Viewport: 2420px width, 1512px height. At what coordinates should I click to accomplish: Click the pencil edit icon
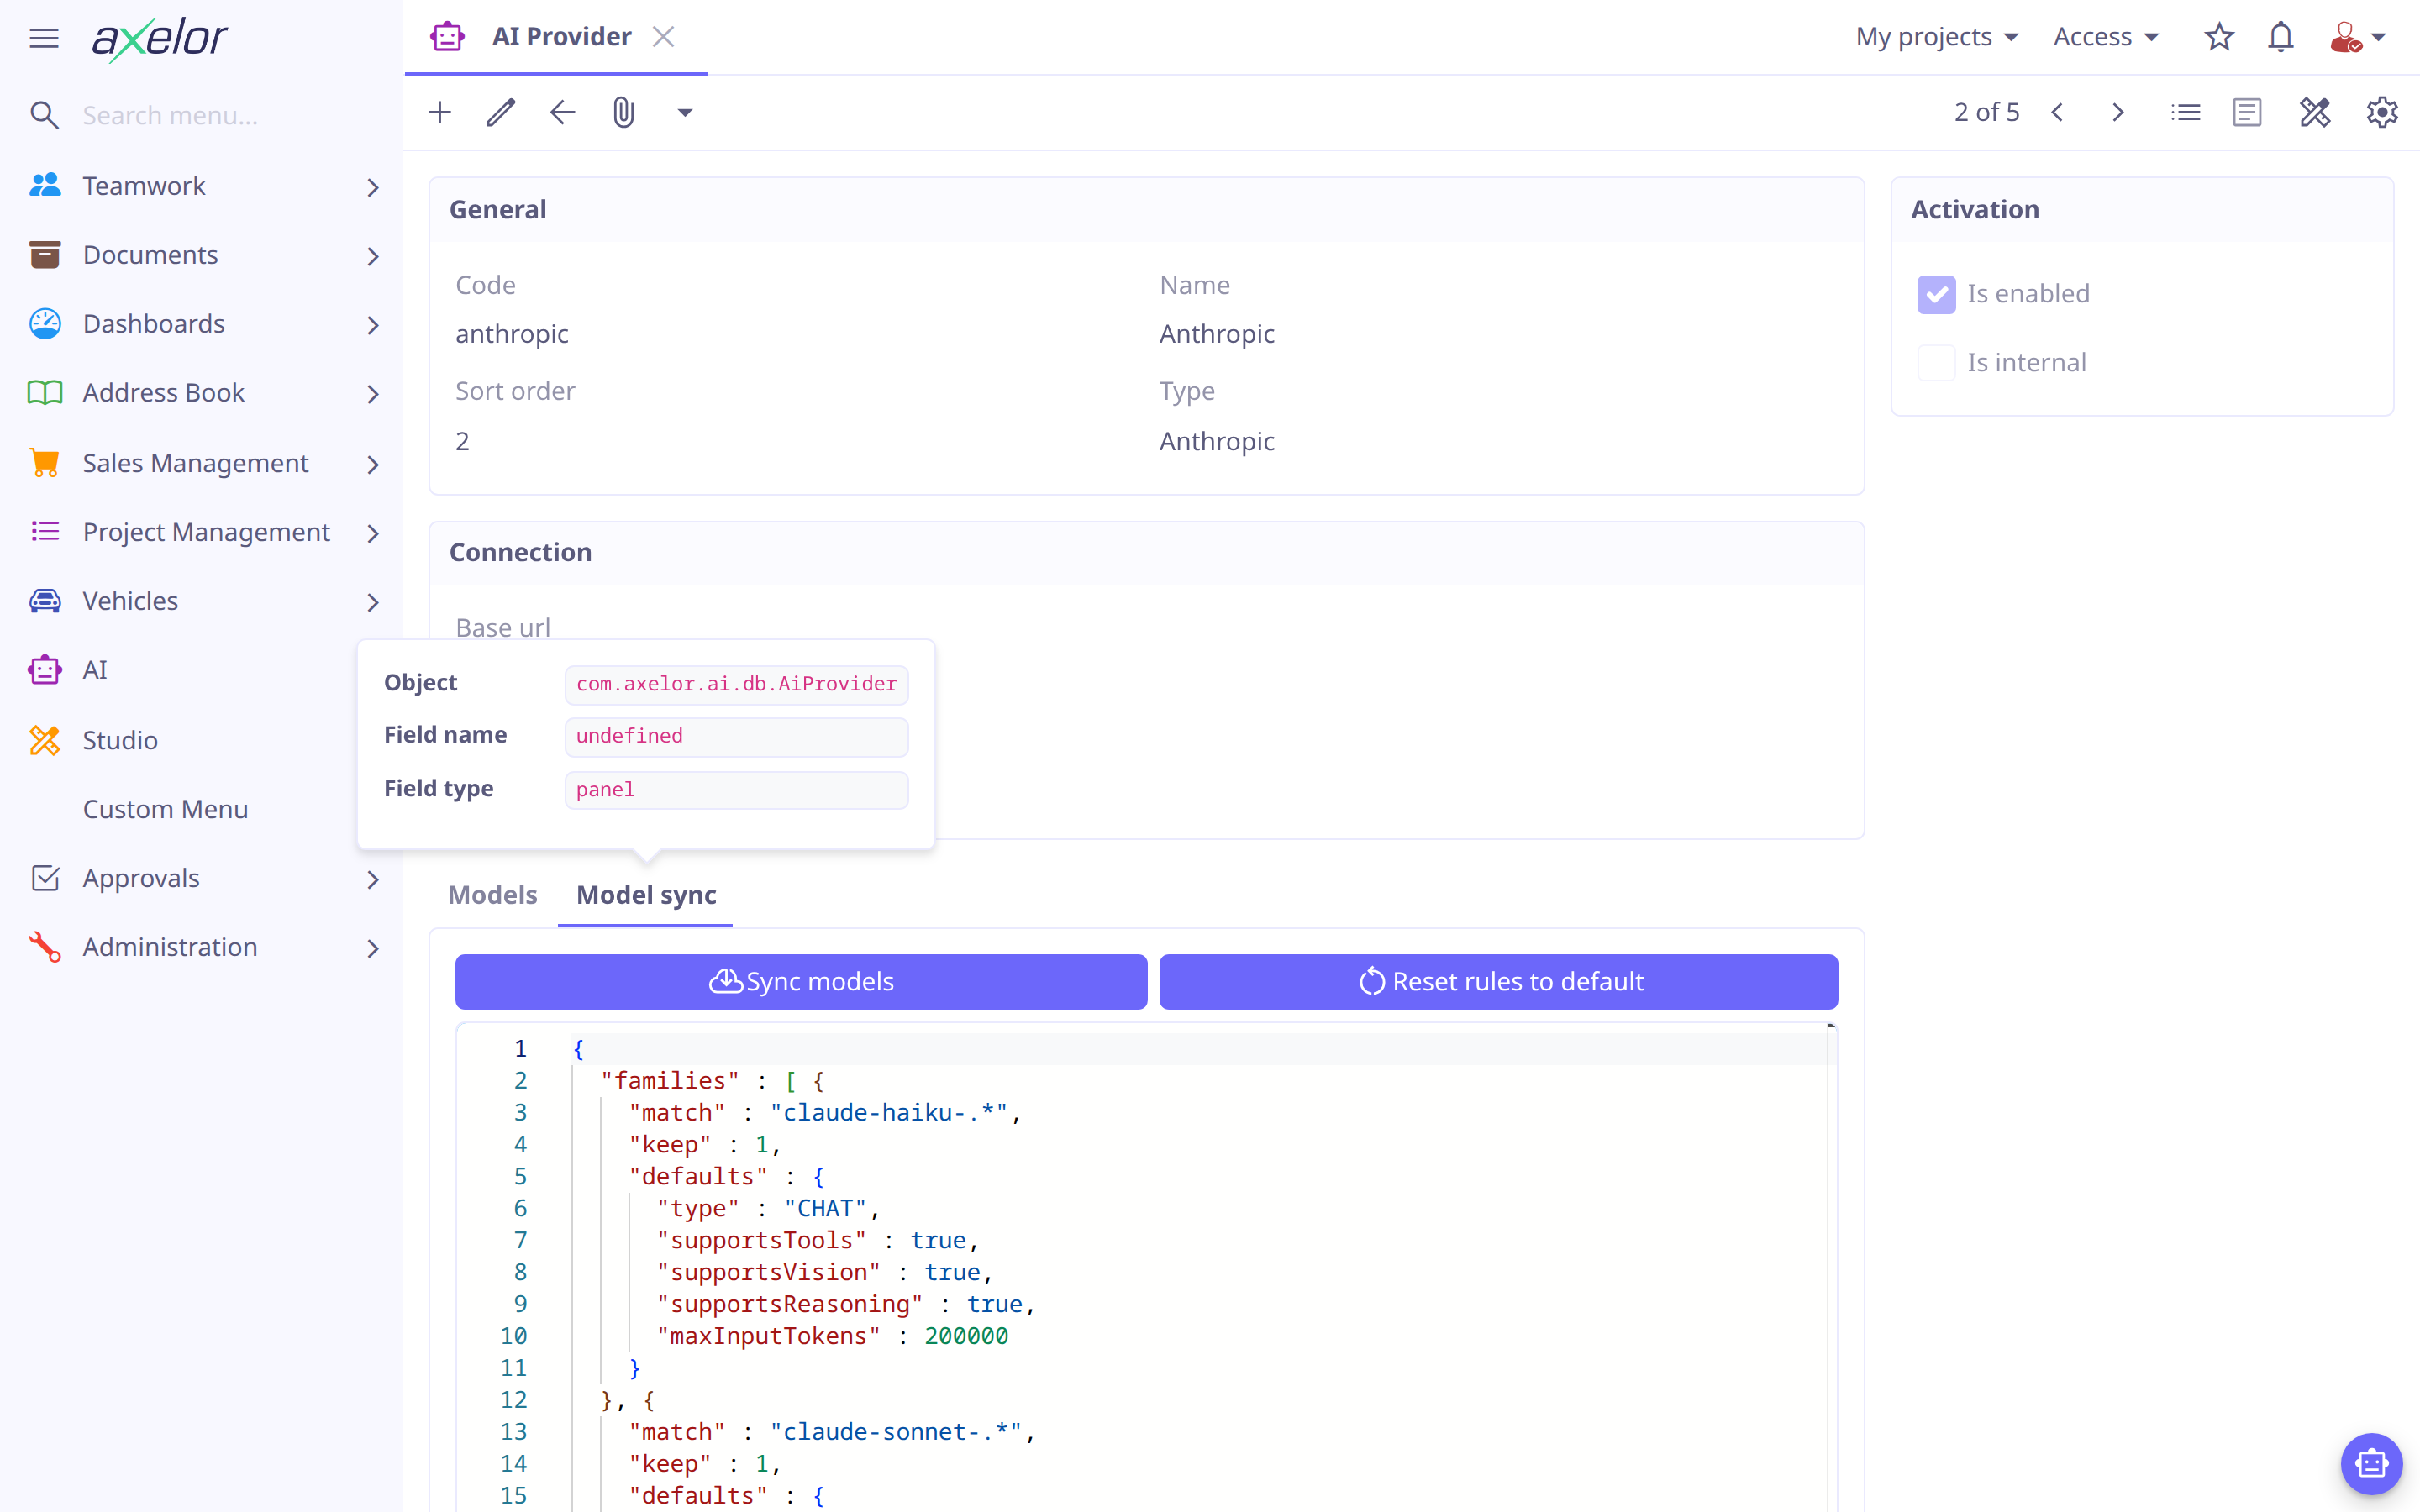click(x=501, y=112)
